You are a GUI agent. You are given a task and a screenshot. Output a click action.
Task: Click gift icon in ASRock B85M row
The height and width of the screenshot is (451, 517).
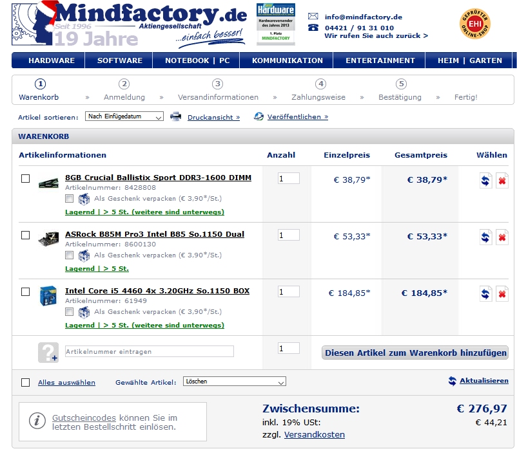[84, 255]
